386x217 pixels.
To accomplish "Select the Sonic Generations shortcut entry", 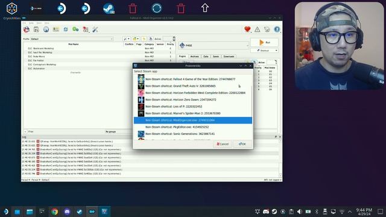I will 193,134.
